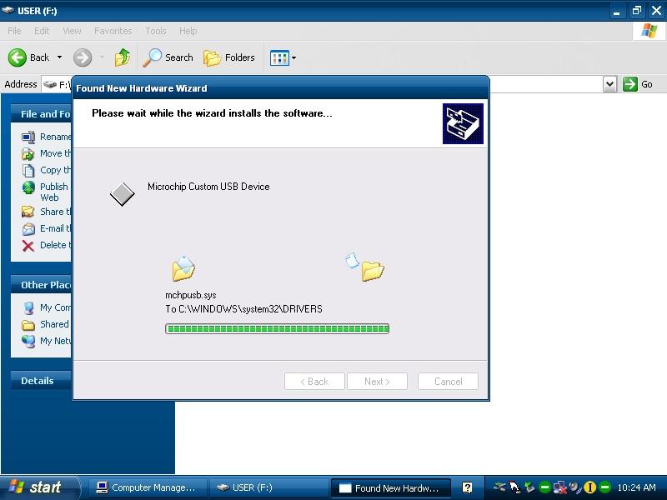Screen dimensions: 667x500
Task: Open the Edit menu
Action: [42, 31]
